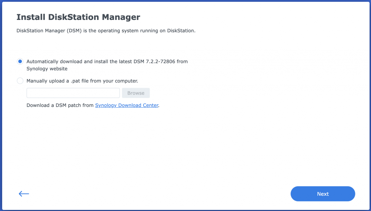Click the 'Synology website' text on second line
Screen dimensions: 371x211
(x=47, y=69)
